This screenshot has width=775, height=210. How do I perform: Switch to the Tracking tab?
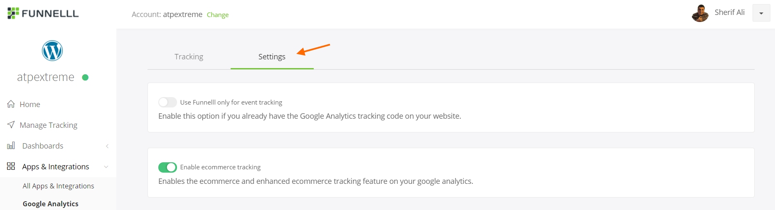coord(189,57)
